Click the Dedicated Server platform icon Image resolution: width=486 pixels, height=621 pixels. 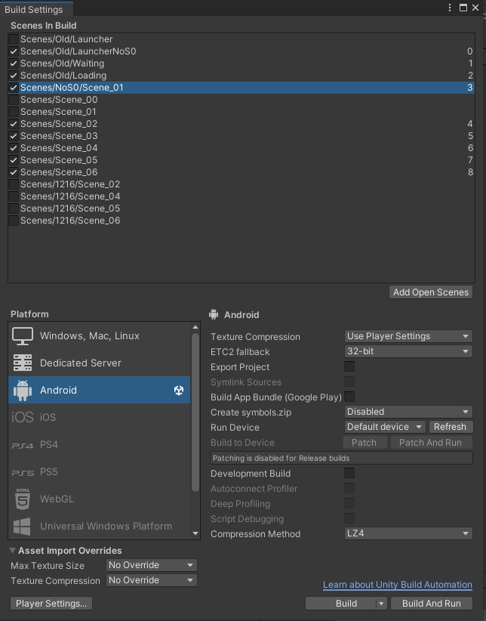coord(23,363)
